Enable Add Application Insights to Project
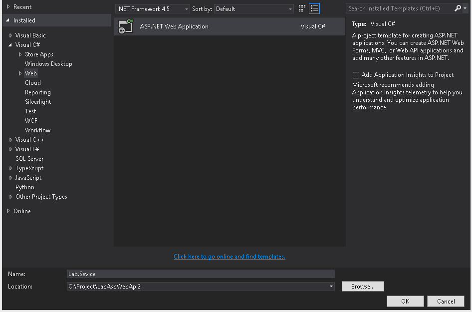The image size is (472, 312). coord(356,75)
